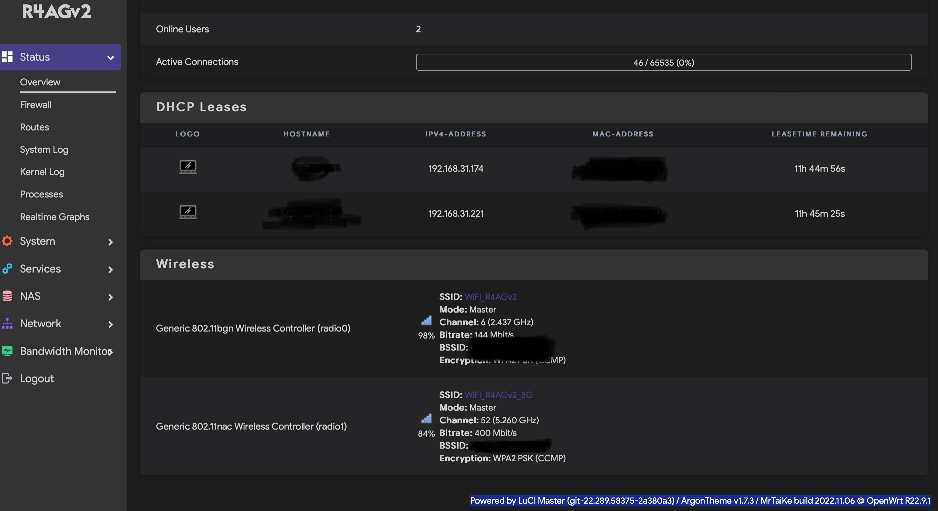The image size is (938, 511).
Task: Click the Logout exit icon
Action: [x=8, y=378]
